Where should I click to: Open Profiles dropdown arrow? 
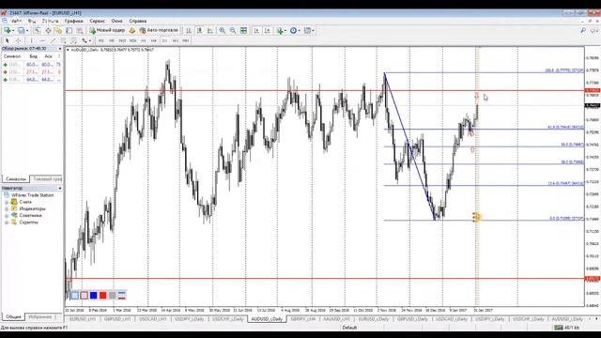tap(27, 30)
